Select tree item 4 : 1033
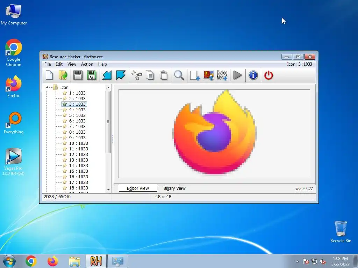This screenshot has width=358, height=268. (77, 110)
